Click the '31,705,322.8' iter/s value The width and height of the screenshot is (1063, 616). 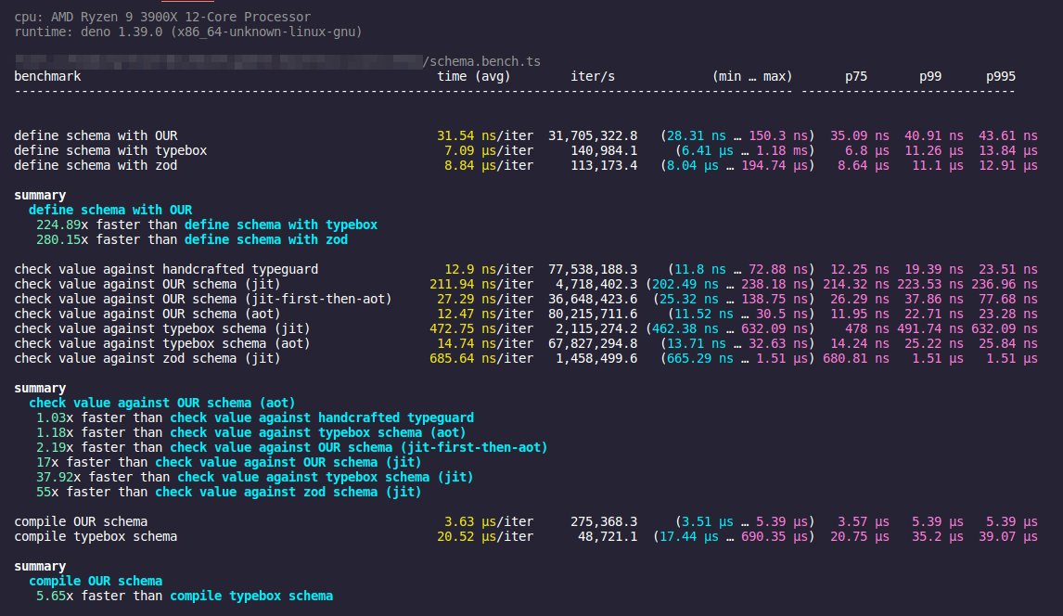[x=593, y=135]
